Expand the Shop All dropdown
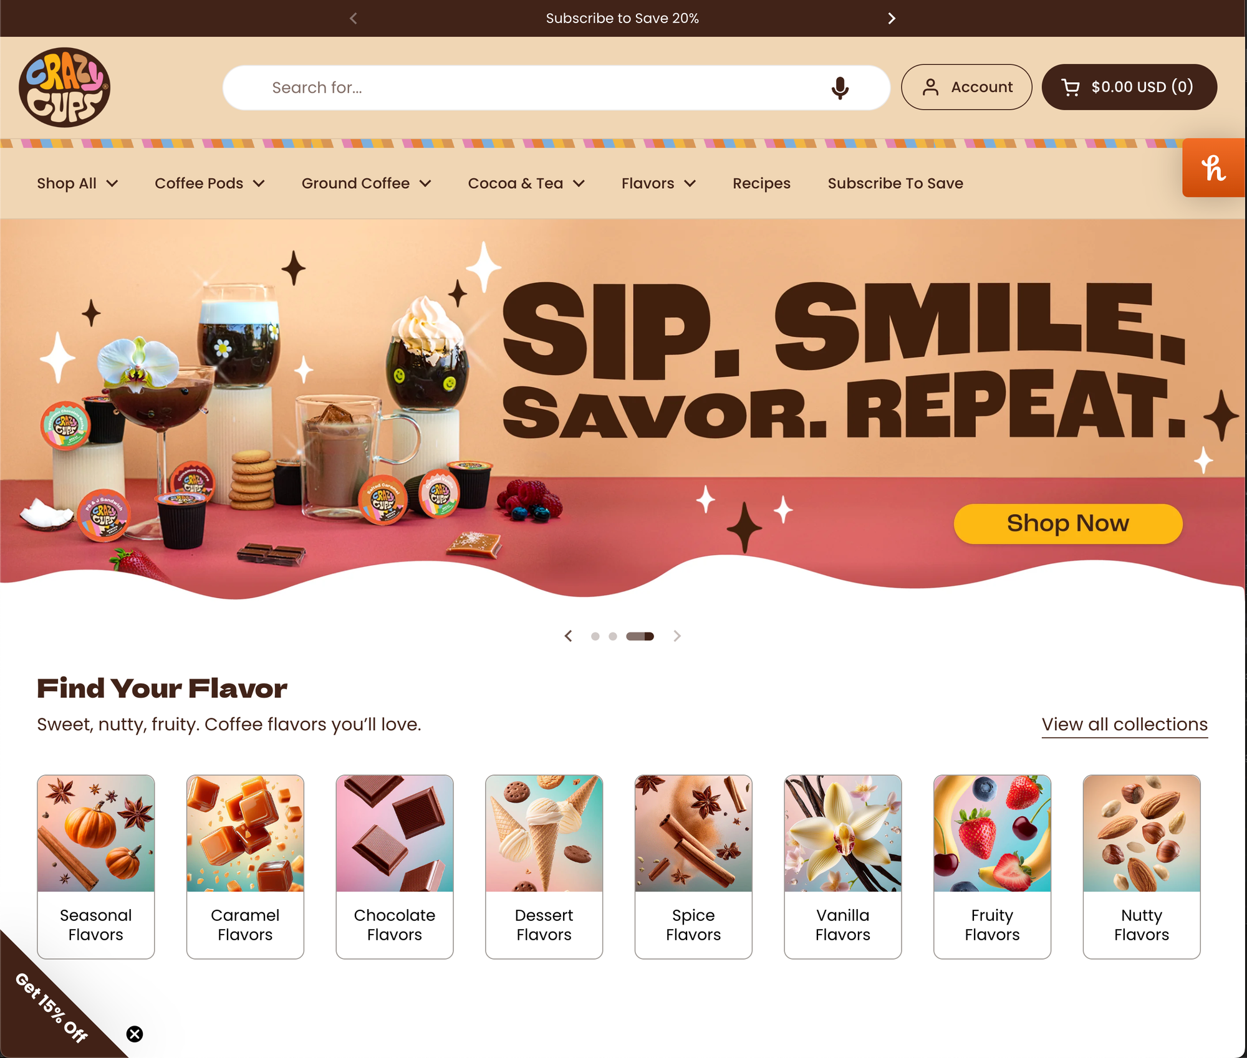 click(x=77, y=183)
